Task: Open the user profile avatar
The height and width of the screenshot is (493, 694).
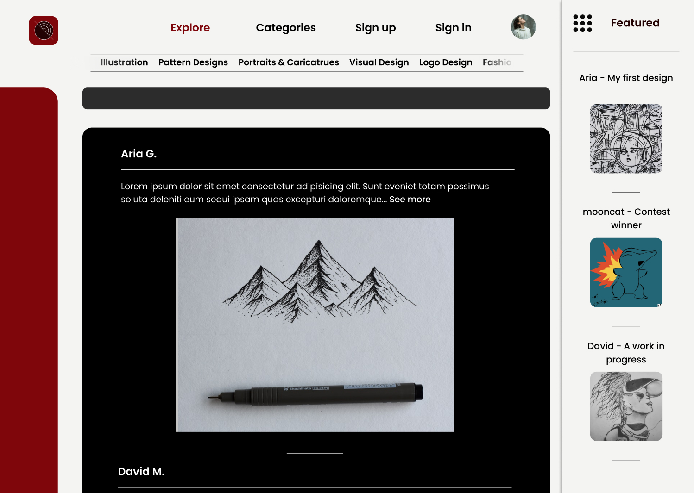Action: coord(524,27)
